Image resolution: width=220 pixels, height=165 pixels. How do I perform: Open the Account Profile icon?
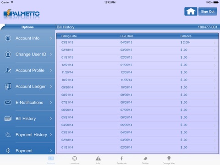coord(8,70)
